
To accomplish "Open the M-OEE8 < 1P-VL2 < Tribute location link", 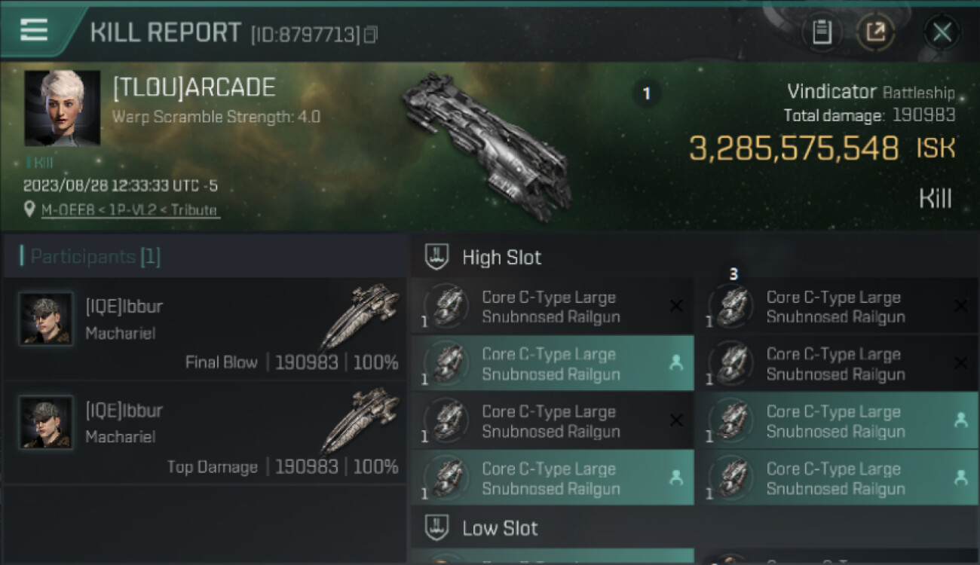I will tap(130, 210).
